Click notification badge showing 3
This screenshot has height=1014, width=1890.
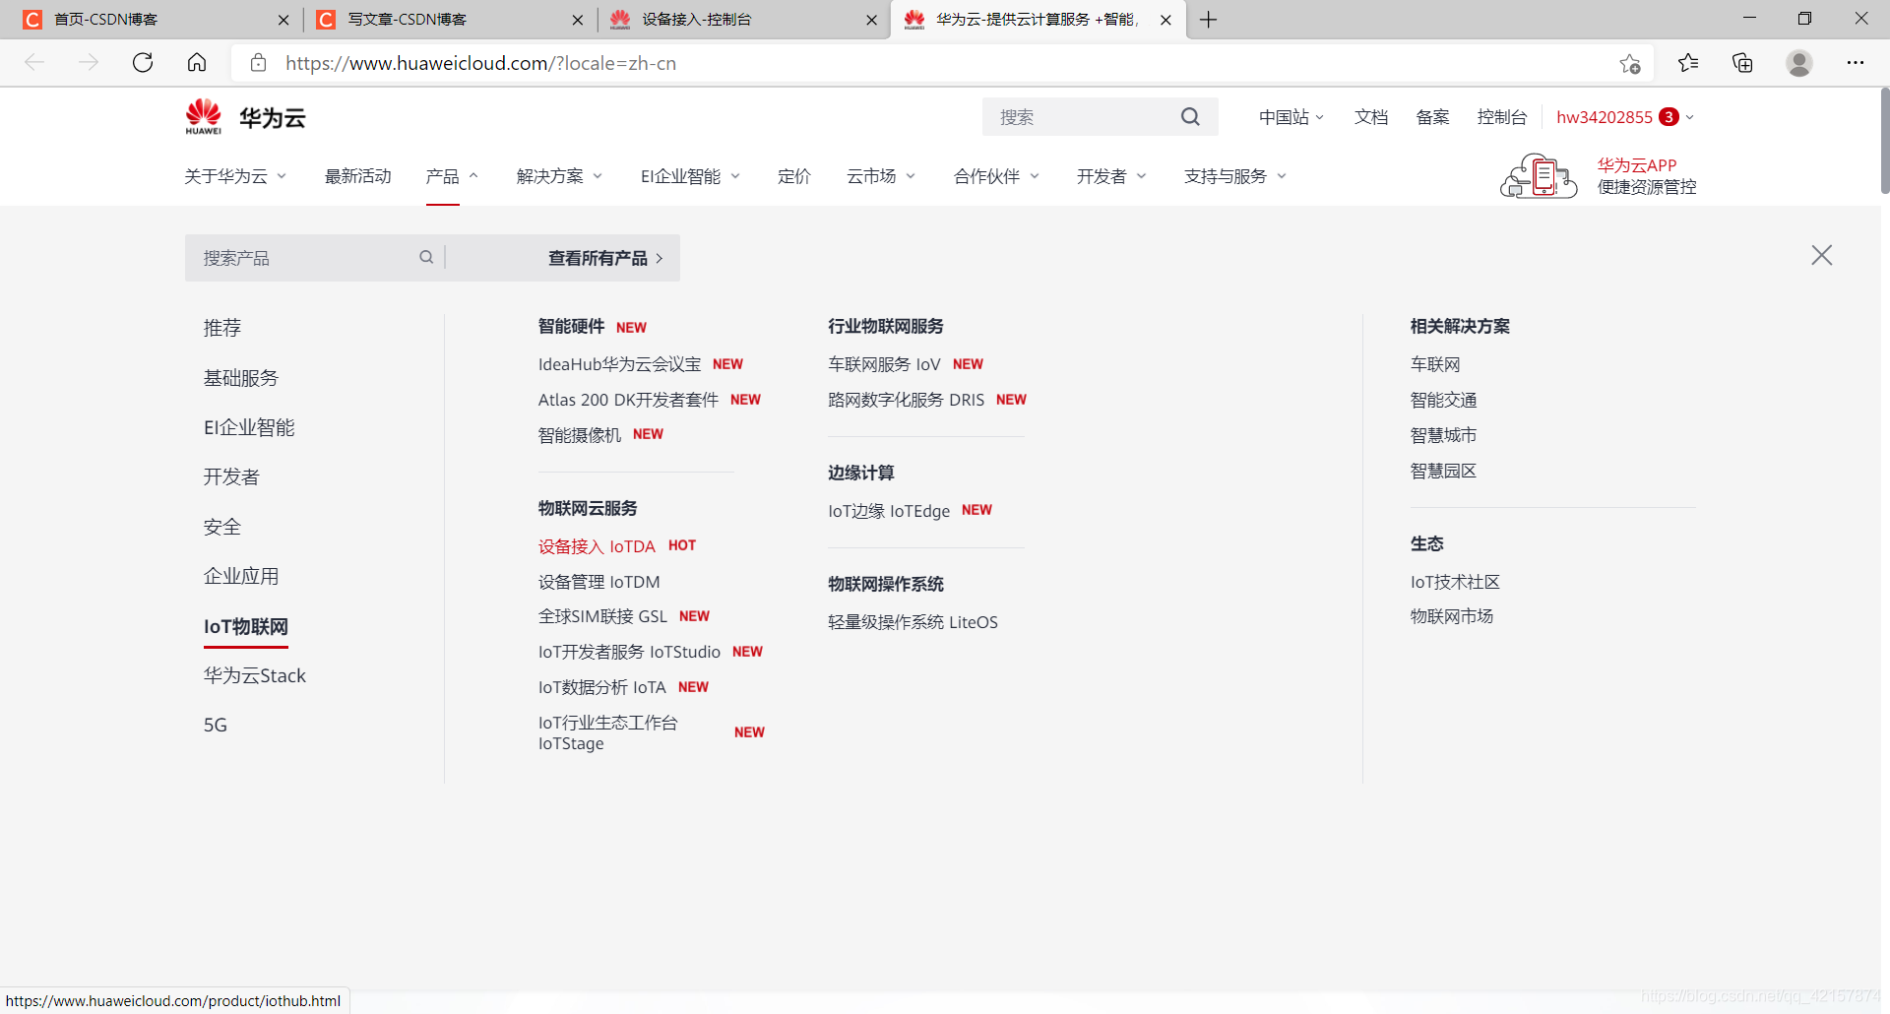(x=1669, y=117)
